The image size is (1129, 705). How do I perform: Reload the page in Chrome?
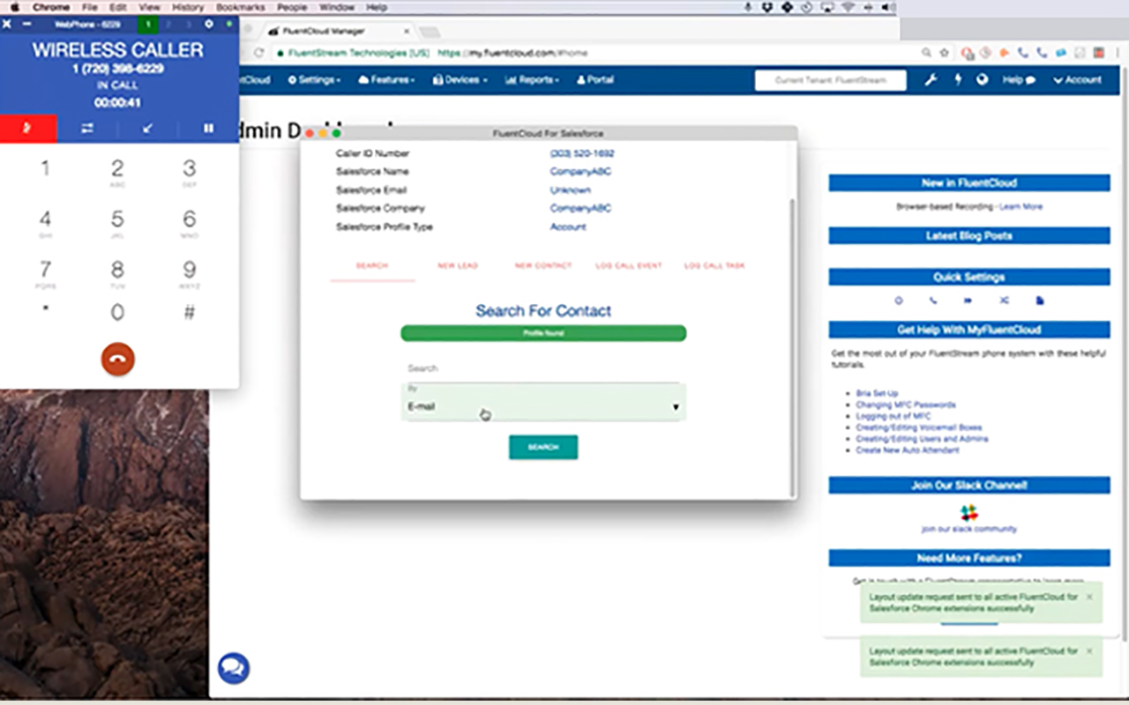tap(258, 53)
